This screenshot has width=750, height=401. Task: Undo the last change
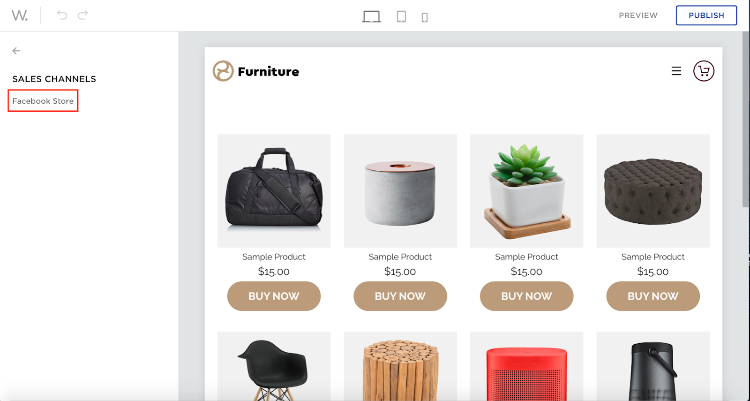[x=62, y=15]
